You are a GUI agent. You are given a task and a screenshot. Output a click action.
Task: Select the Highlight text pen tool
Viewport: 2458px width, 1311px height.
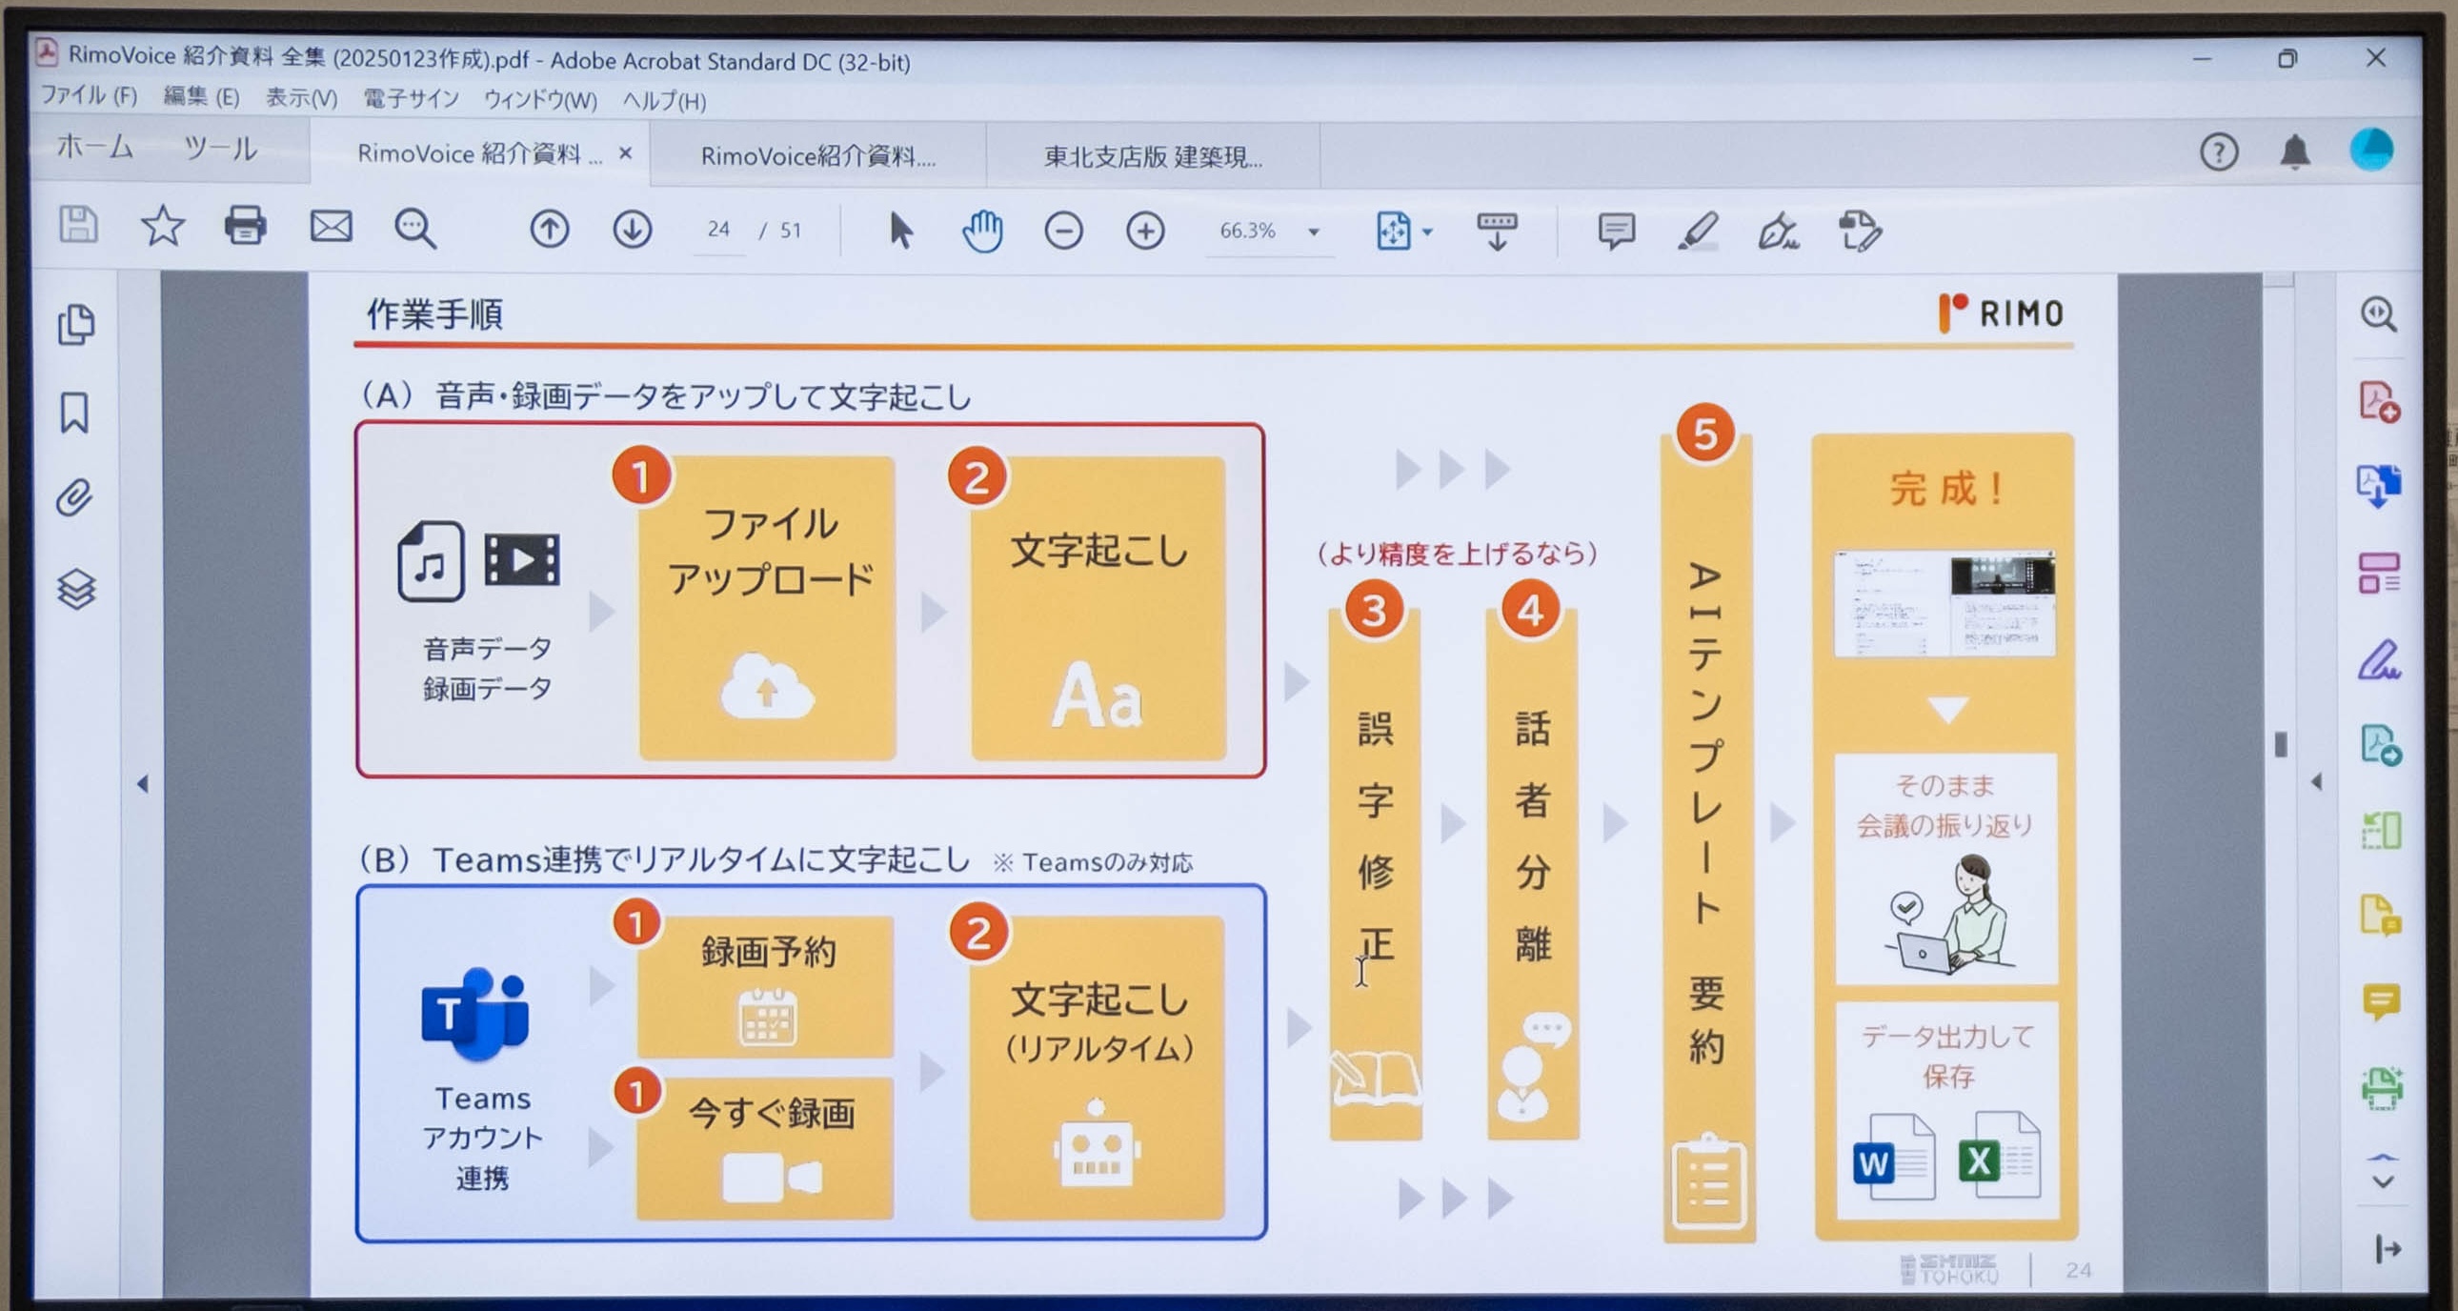pos(1698,231)
